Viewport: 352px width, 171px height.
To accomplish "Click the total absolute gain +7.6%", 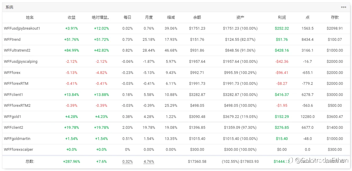I will pyautogui.click(x=102, y=161).
